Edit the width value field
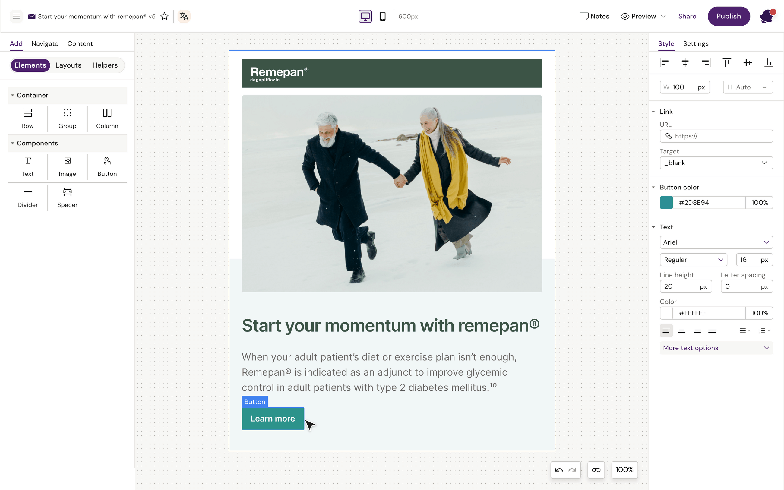The image size is (784, 490). click(684, 87)
